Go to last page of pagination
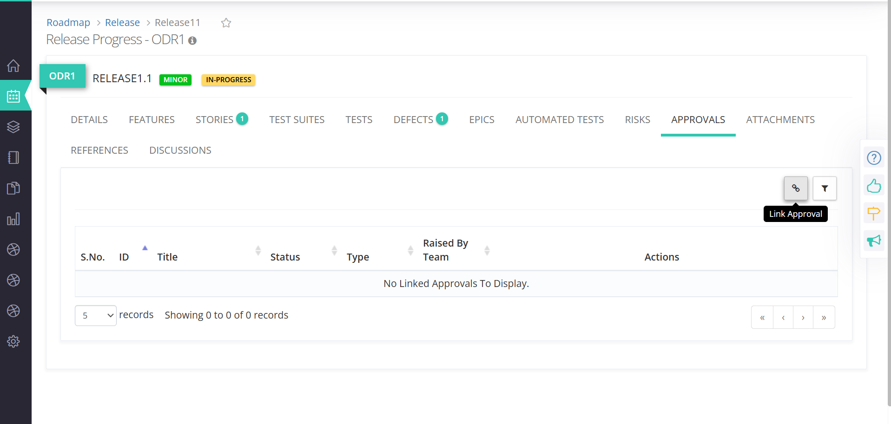The height and width of the screenshot is (424, 891). pos(824,318)
